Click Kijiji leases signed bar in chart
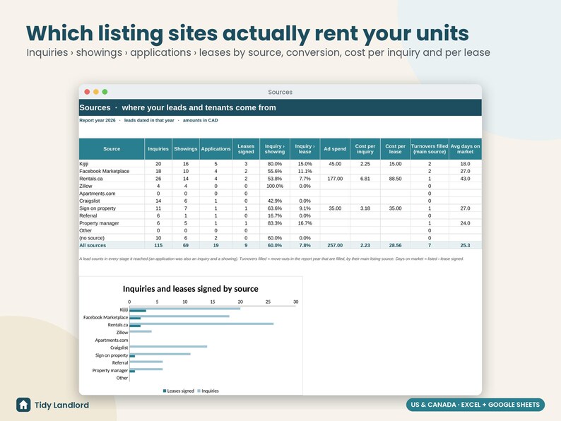This screenshot has height=421, width=561. point(138,311)
